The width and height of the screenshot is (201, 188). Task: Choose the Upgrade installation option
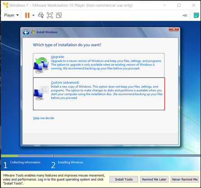click(99, 65)
